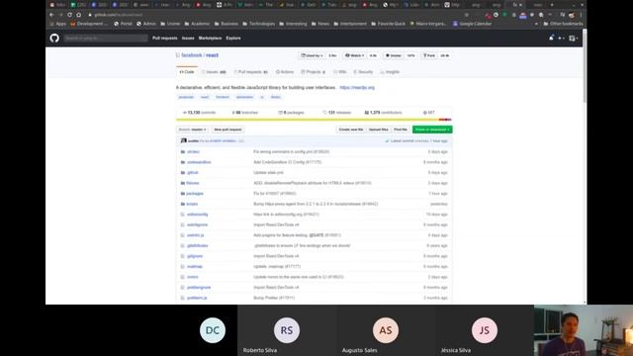Go back with the browser back arrow
633x356 pixels.
(51, 15)
